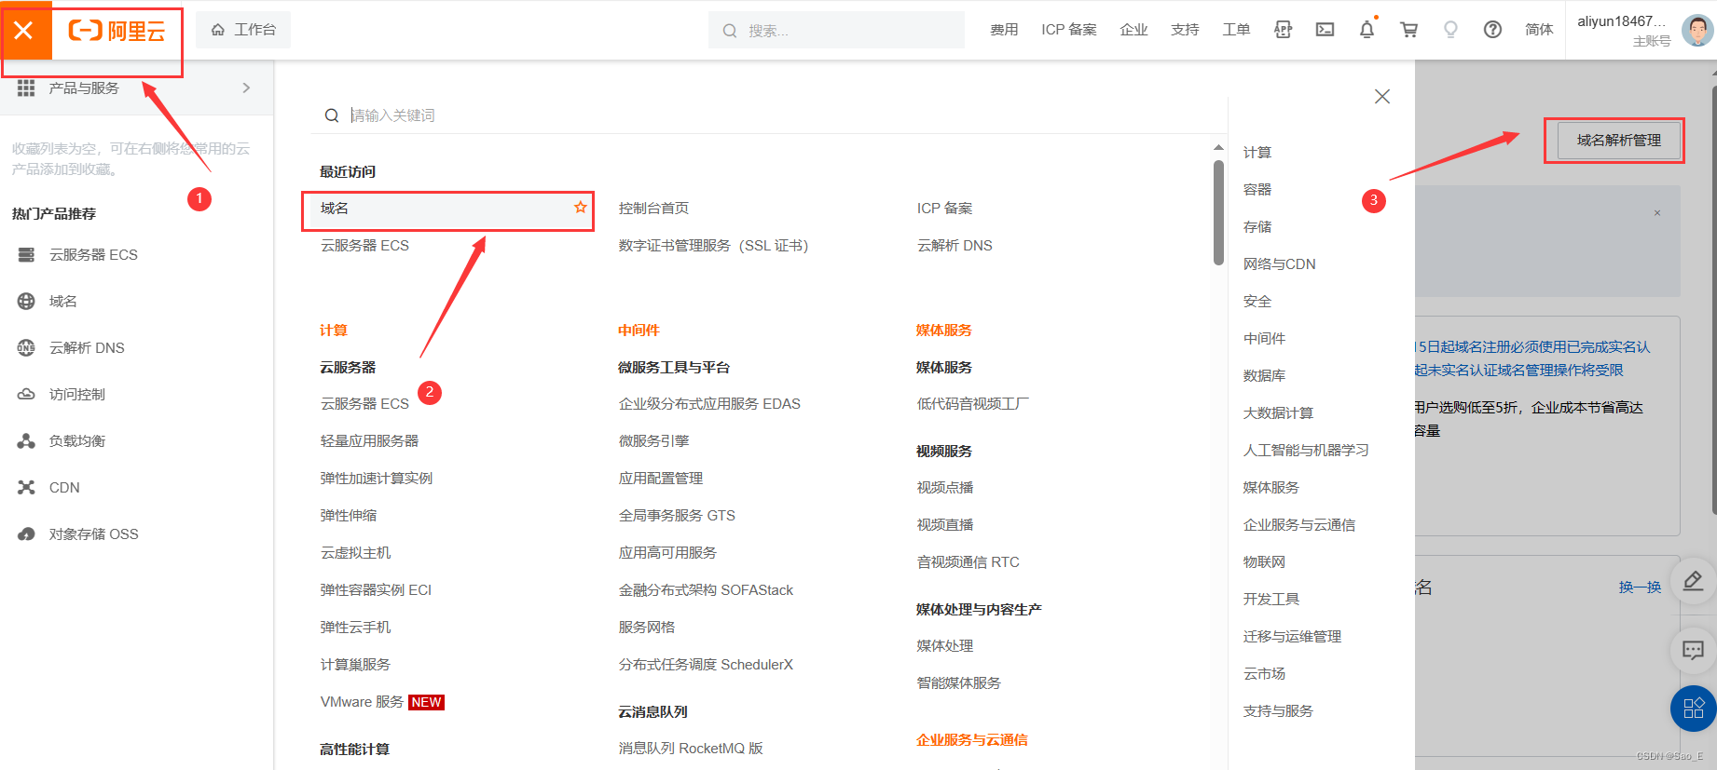Open the help question mark icon
Image resolution: width=1717 pixels, height=770 pixels.
tap(1492, 30)
